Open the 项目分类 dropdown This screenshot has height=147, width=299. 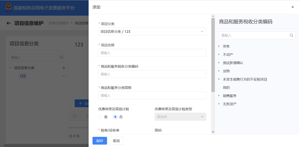tap(152, 31)
